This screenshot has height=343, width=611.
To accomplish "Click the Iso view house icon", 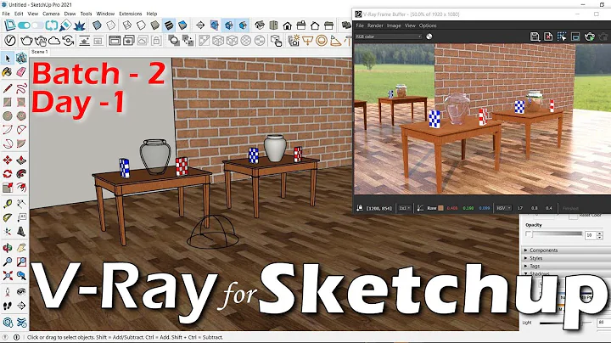I will (x=260, y=25).
